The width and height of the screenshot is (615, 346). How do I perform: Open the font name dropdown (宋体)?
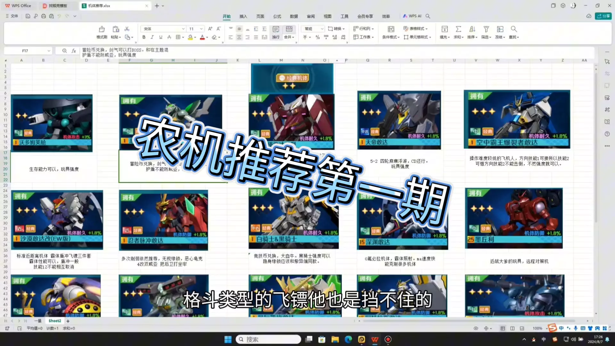[183, 29]
